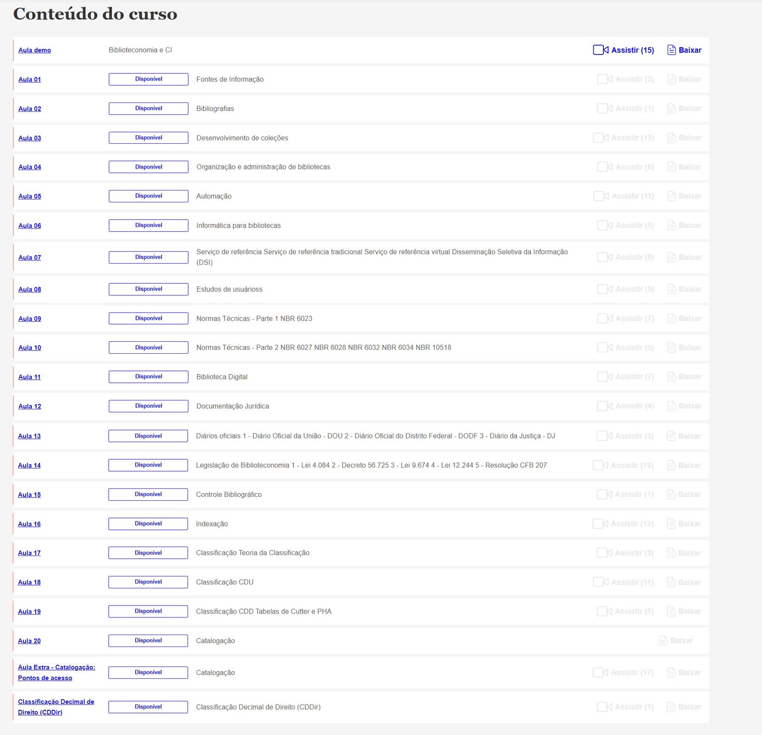Open the Aula 07 lesson link

(30, 258)
